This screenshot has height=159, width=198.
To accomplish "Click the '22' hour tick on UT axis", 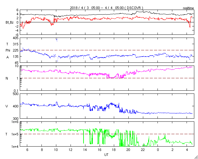I will (143, 150).
